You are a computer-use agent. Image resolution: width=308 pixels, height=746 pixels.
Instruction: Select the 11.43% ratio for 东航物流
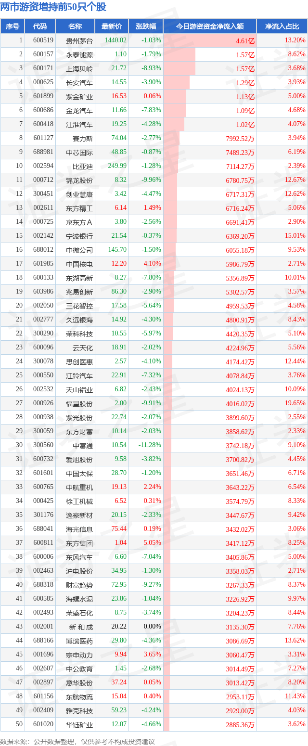pos(295,696)
